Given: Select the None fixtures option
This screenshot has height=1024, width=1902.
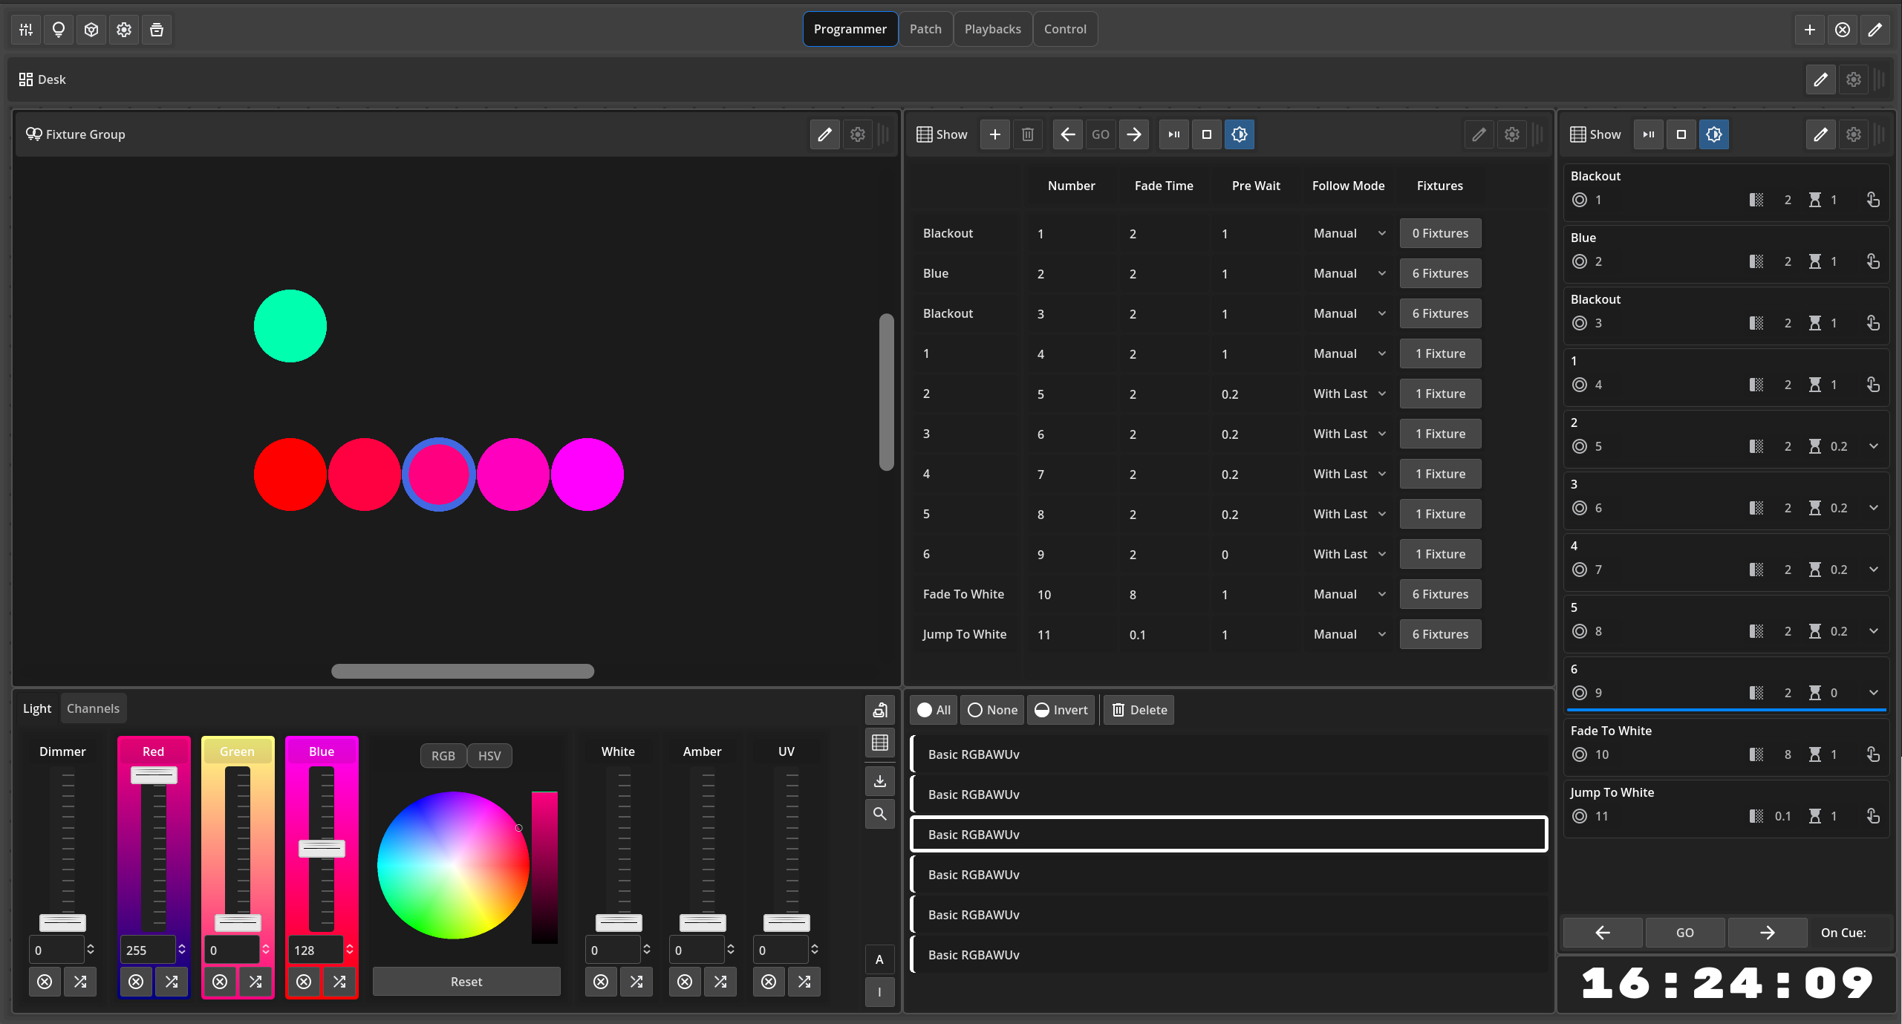Looking at the screenshot, I should pyautogui.click(x=992, y=710).
